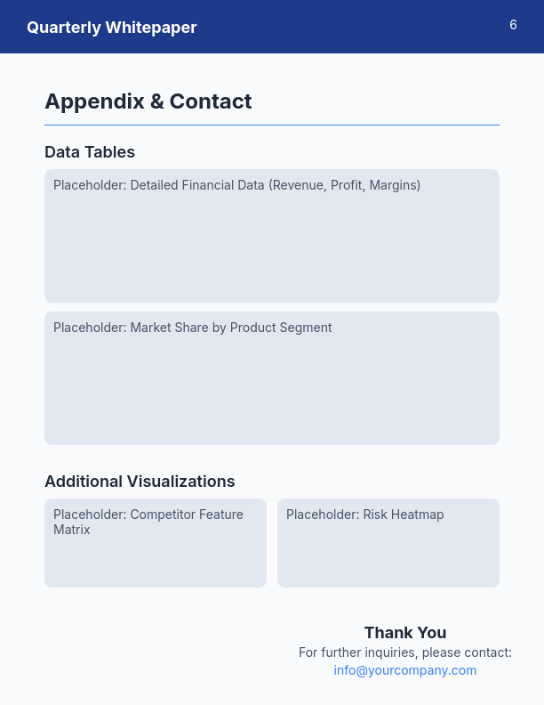Click the blue divider line under main heading
544x705 pixels.
click(x=272, y=126)
